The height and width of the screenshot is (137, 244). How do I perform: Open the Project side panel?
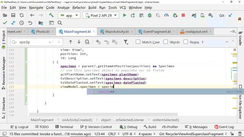[3, 40]
